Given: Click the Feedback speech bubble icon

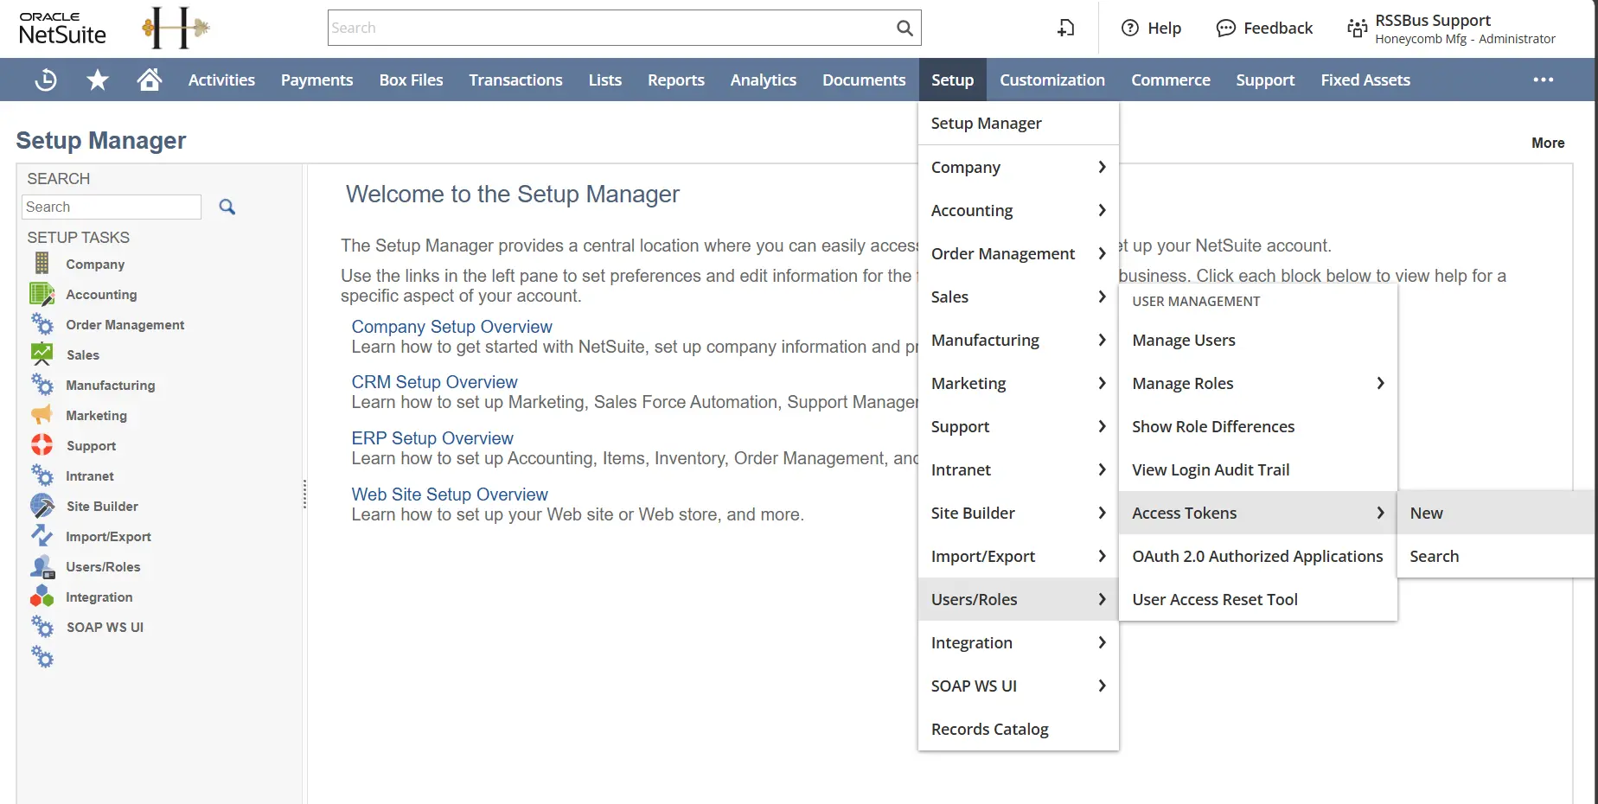Looking at the screenshot, I should coord(1224,28).
